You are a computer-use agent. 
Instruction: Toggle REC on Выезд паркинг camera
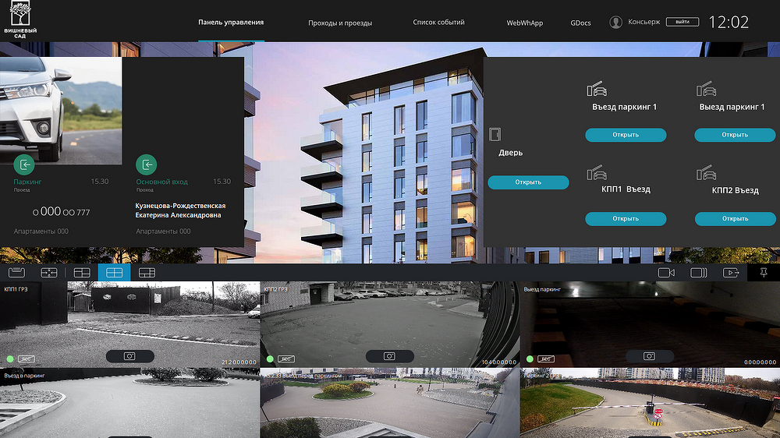546,359
